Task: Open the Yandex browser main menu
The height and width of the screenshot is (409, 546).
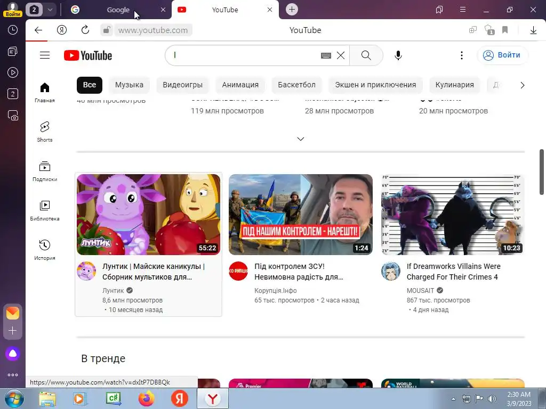Action: pos(463,10)
